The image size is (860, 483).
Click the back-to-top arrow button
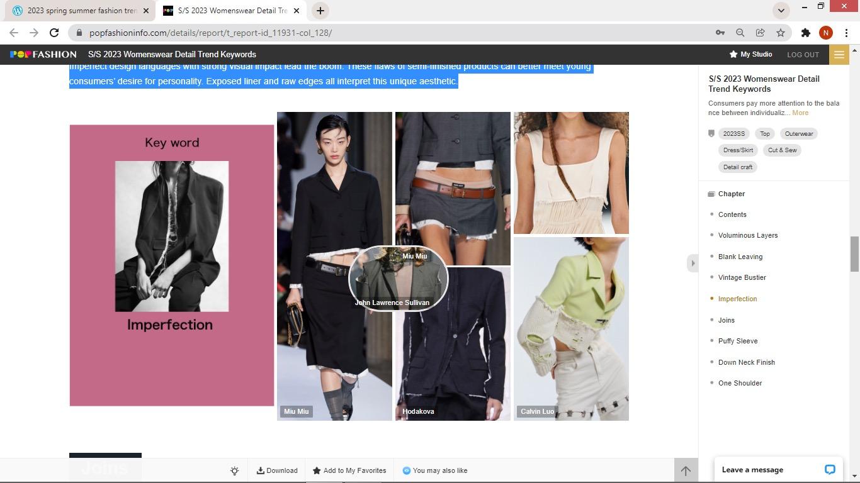click(x=686, y=470)
